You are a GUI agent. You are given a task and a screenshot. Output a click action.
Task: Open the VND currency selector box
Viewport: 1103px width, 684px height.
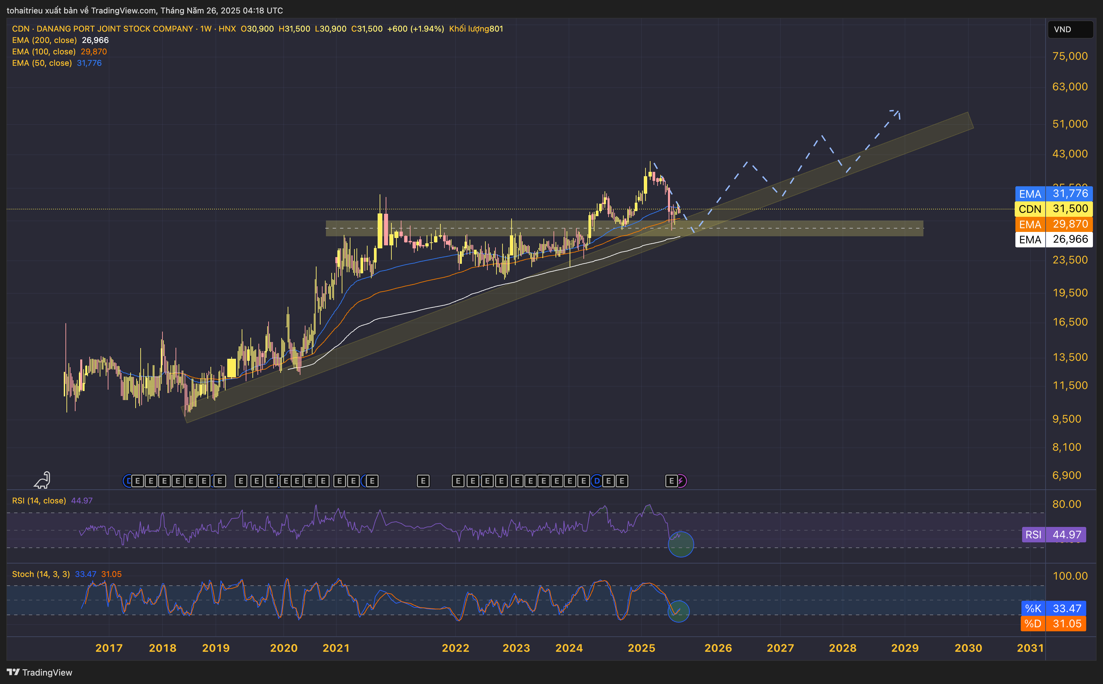tap(1070, 30)
